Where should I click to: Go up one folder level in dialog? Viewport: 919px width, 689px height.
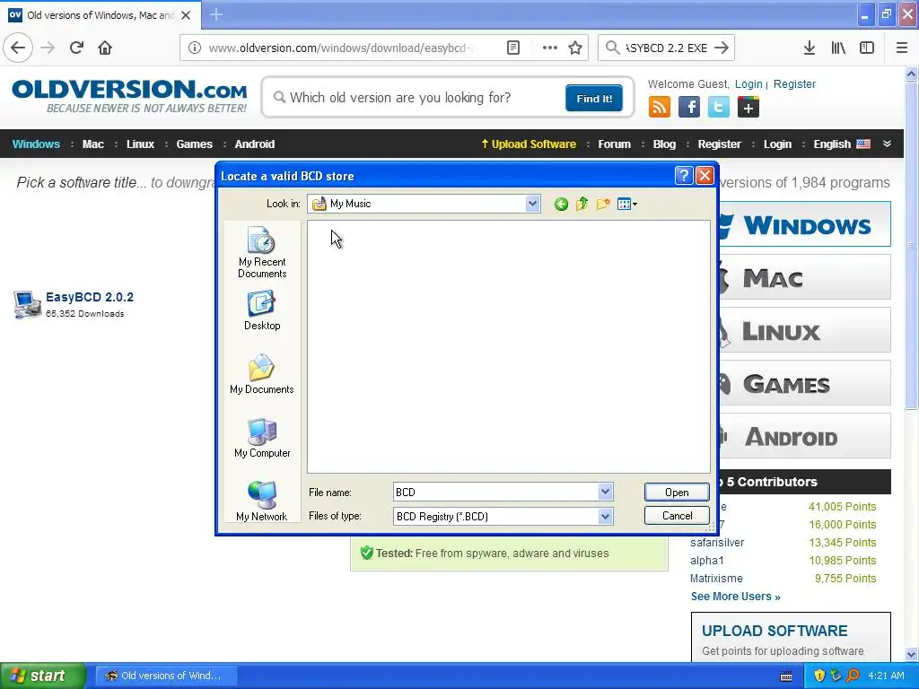[x=582, y=204]
